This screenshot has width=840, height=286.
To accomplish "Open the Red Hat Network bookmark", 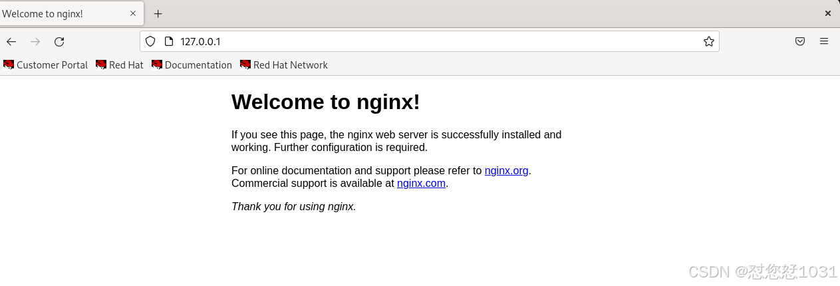I will [x=284, y=65].
